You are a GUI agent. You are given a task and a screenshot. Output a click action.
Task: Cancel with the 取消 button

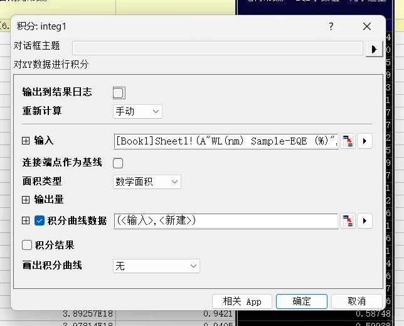coord(356,302)
